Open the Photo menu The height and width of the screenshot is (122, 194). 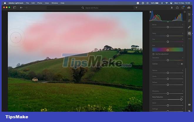tap(40, 3)
